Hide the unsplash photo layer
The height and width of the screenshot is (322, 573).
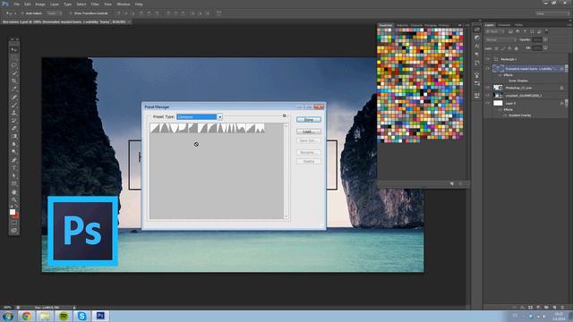(487, 96)
